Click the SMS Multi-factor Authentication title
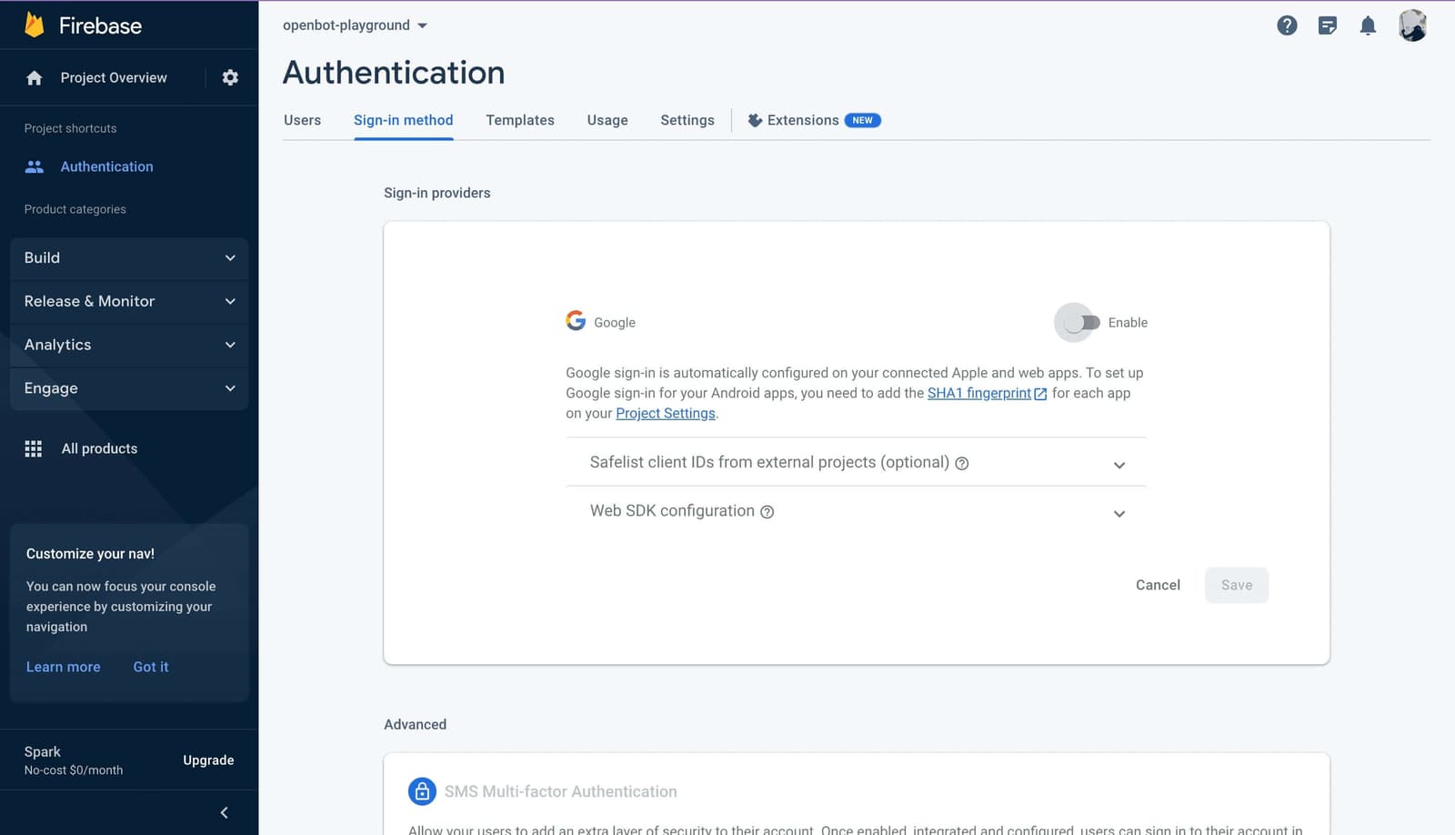 click(561, 791)
